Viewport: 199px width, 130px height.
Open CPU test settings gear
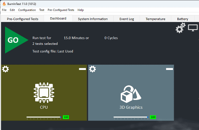[x=5, y=69]
